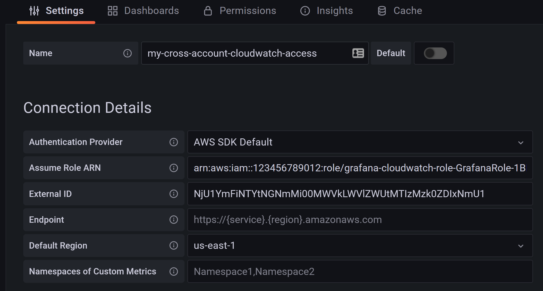Image resolution: width=543 pixels, height=291 pixels.
Task: Click the Name field info icon
Action: tap(128, 53)
